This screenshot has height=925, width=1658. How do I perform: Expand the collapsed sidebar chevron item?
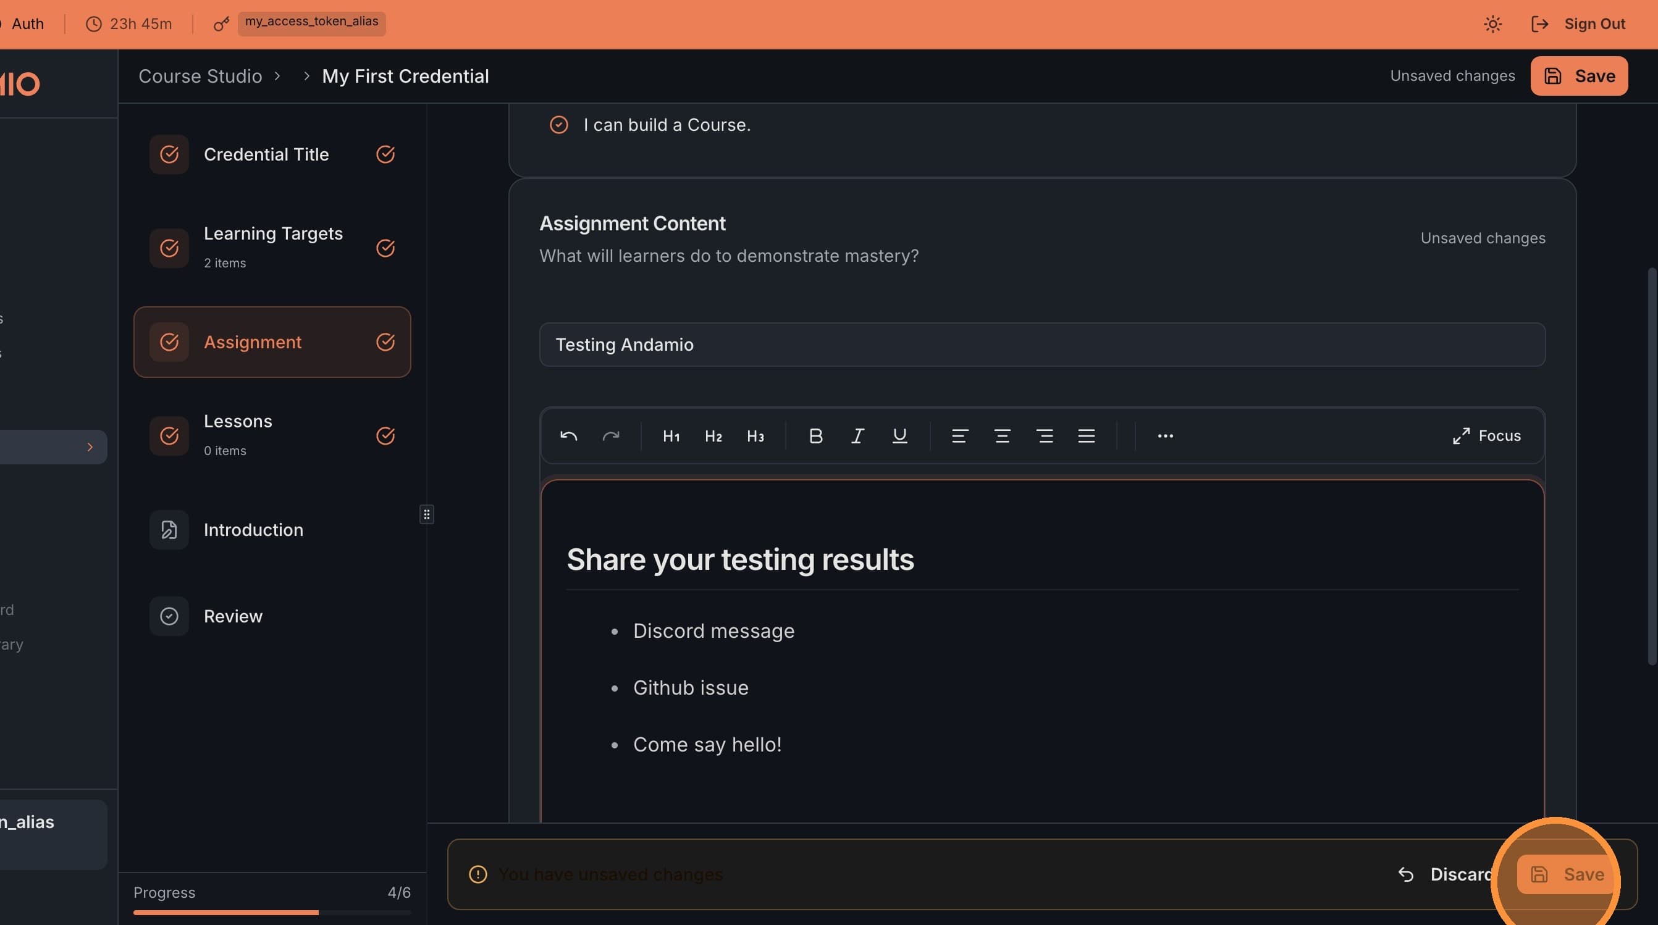click(x=90, y=447)
